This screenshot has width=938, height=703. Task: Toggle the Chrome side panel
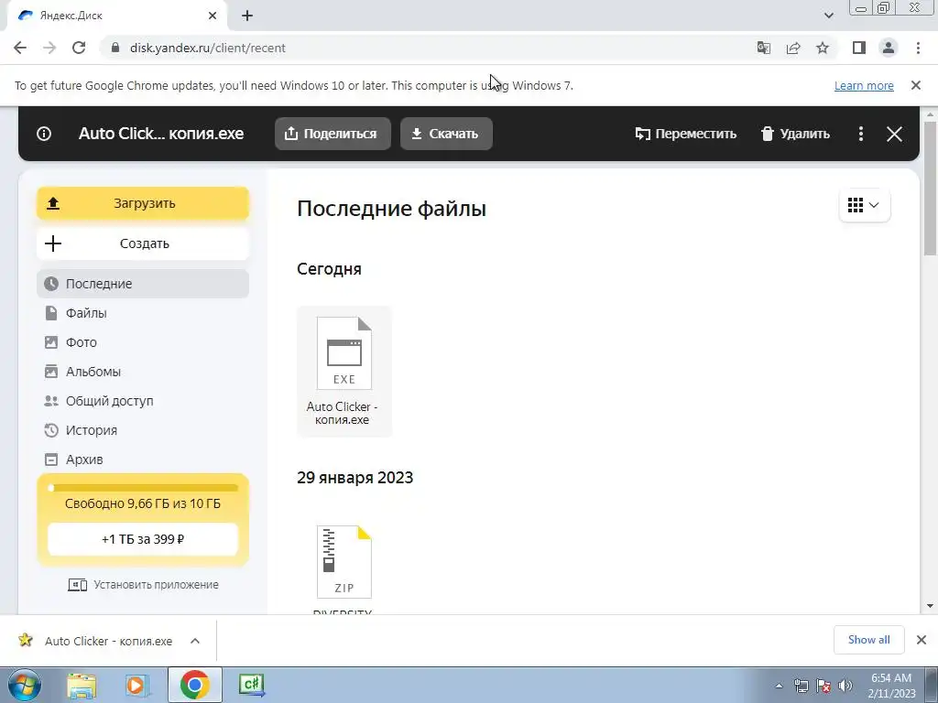point(859,48)
